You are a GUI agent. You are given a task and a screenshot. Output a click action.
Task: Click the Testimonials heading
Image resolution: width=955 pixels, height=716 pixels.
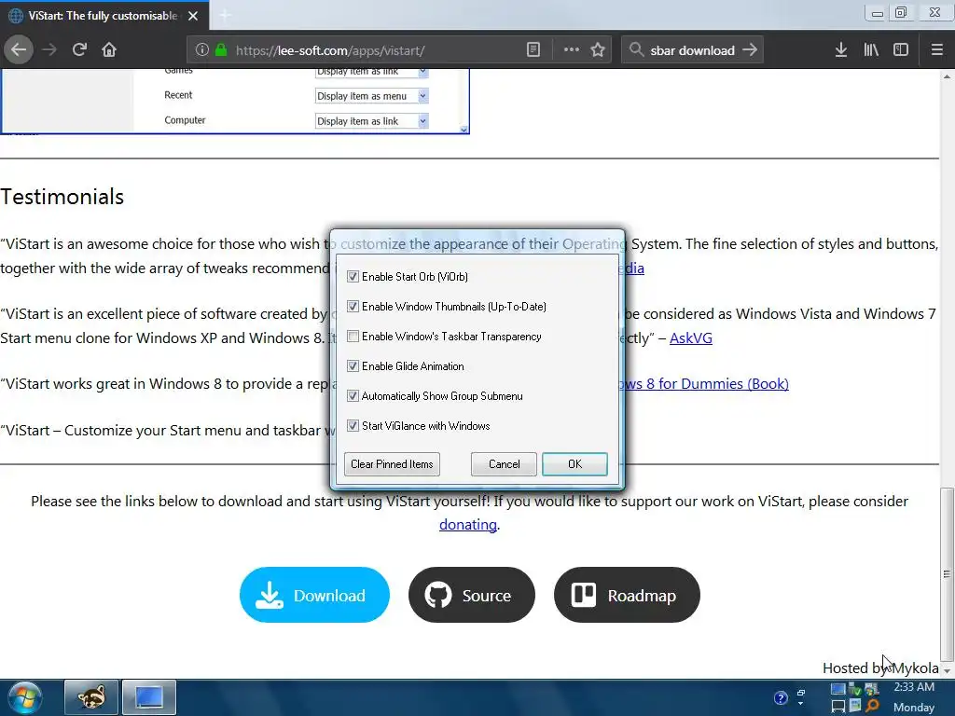(x=62, y=197)
